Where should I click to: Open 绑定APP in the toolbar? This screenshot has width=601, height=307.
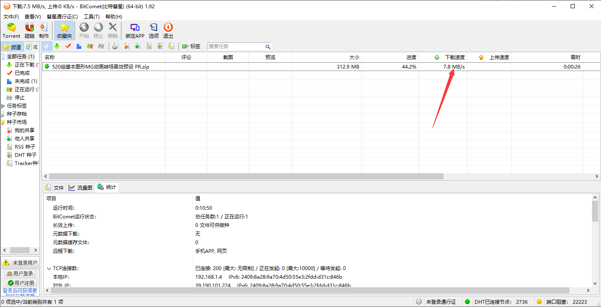135,30
